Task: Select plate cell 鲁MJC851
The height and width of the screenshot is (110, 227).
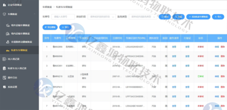Action: pos(57,66)
